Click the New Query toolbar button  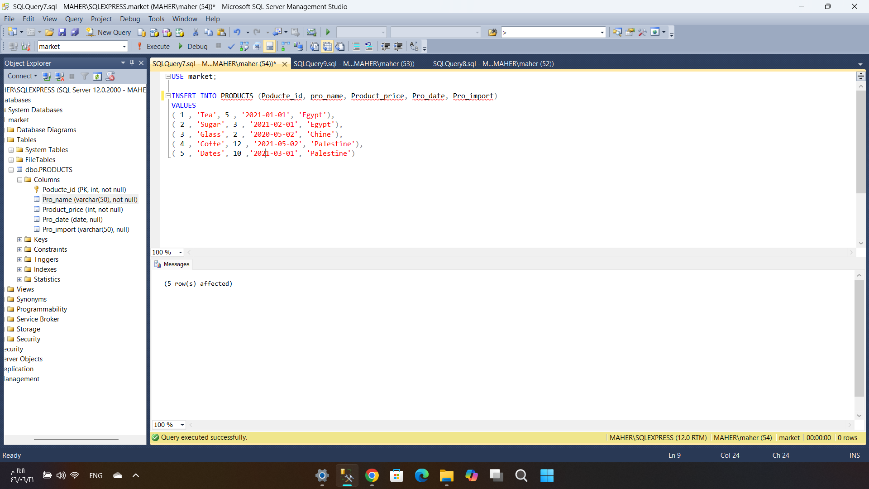click(109, 32)
